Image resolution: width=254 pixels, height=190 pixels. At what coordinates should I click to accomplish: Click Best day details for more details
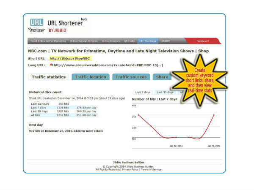coord(66,131)
